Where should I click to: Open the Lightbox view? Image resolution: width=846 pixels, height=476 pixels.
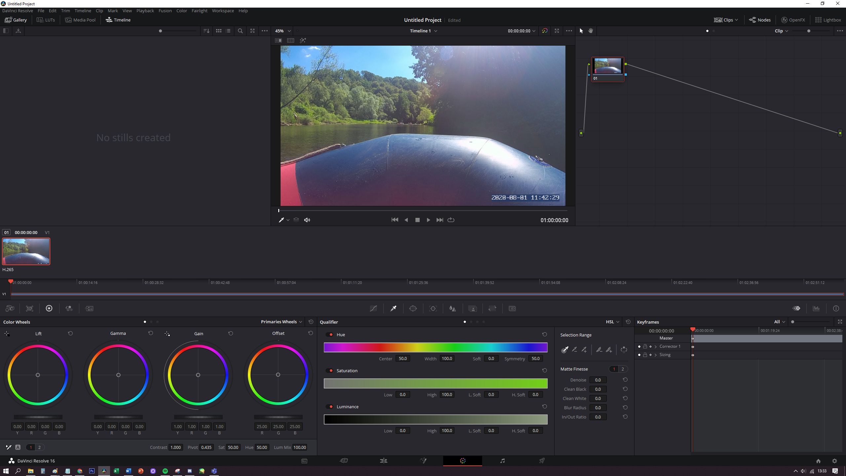click(x=827, y=20)
